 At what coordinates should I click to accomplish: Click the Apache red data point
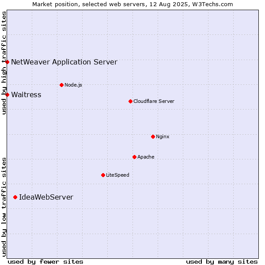click(x=134, y=157)
